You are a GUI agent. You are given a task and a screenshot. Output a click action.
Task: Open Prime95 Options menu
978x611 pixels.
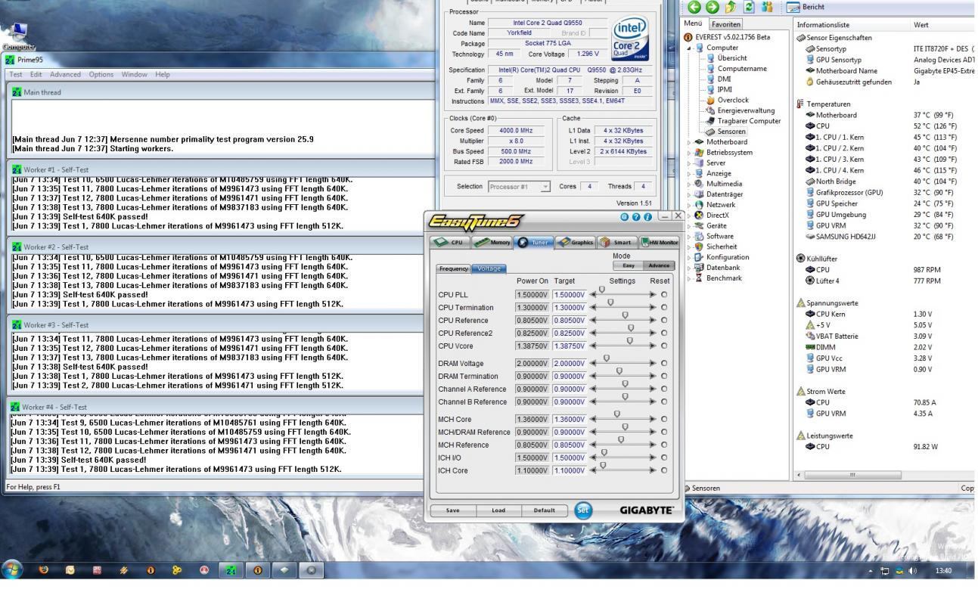tap(101, 74)
